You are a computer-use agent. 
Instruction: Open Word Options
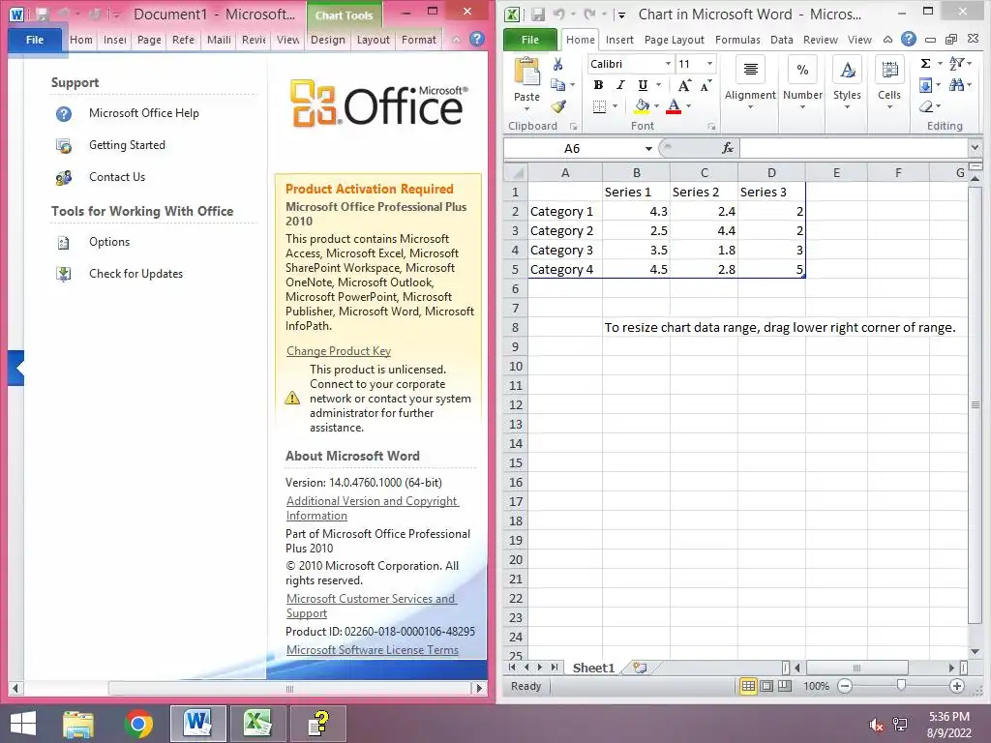(109, 242)
